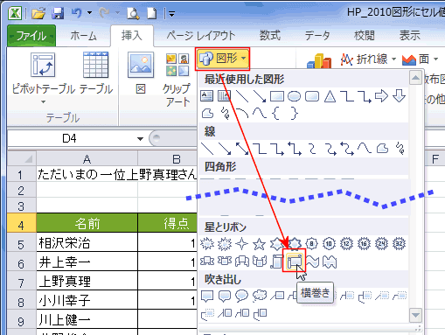Choose the vertical scroll shape

277,262
